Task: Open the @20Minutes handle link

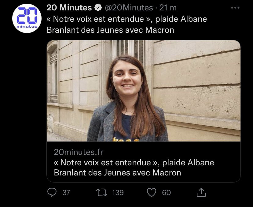Action: (x=129, y=8)
